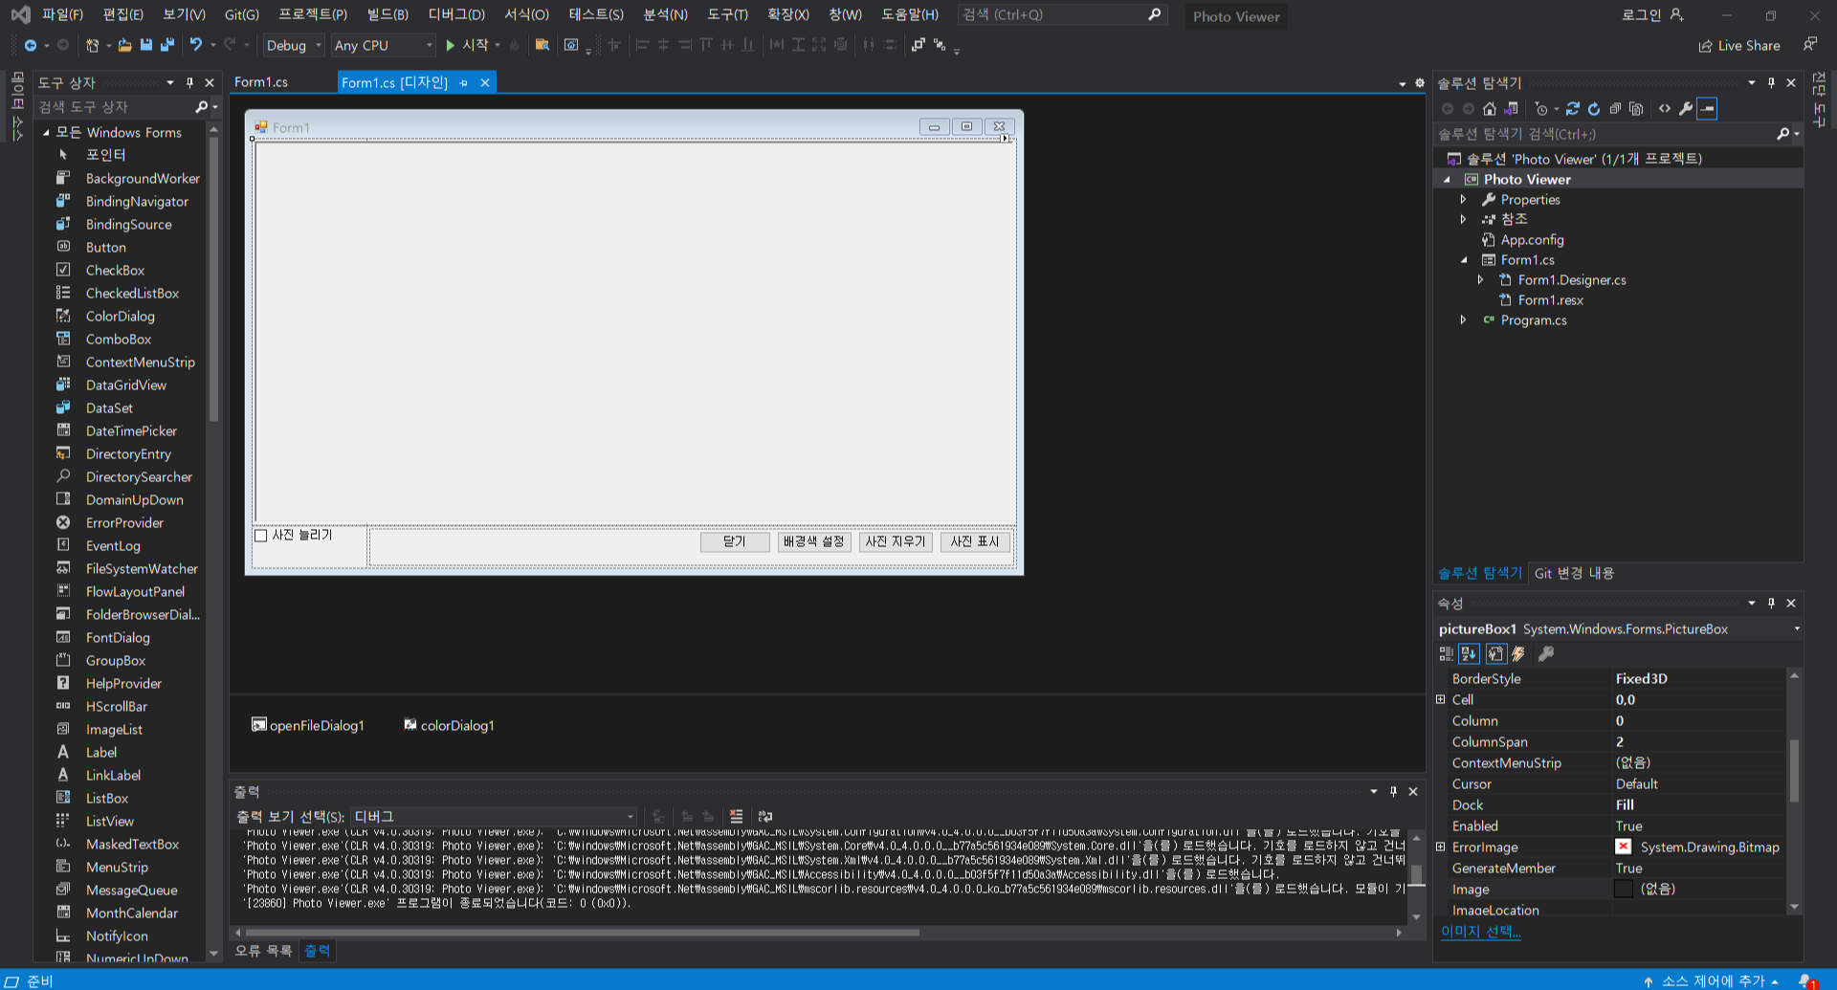
Task: Click the ErrorImage red X image swatch
Action: pos(1624,847)
